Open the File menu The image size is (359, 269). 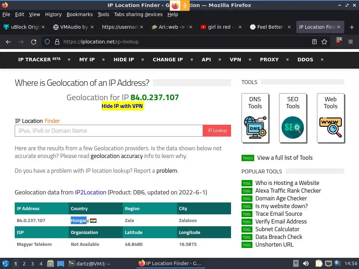pos(6,14)
